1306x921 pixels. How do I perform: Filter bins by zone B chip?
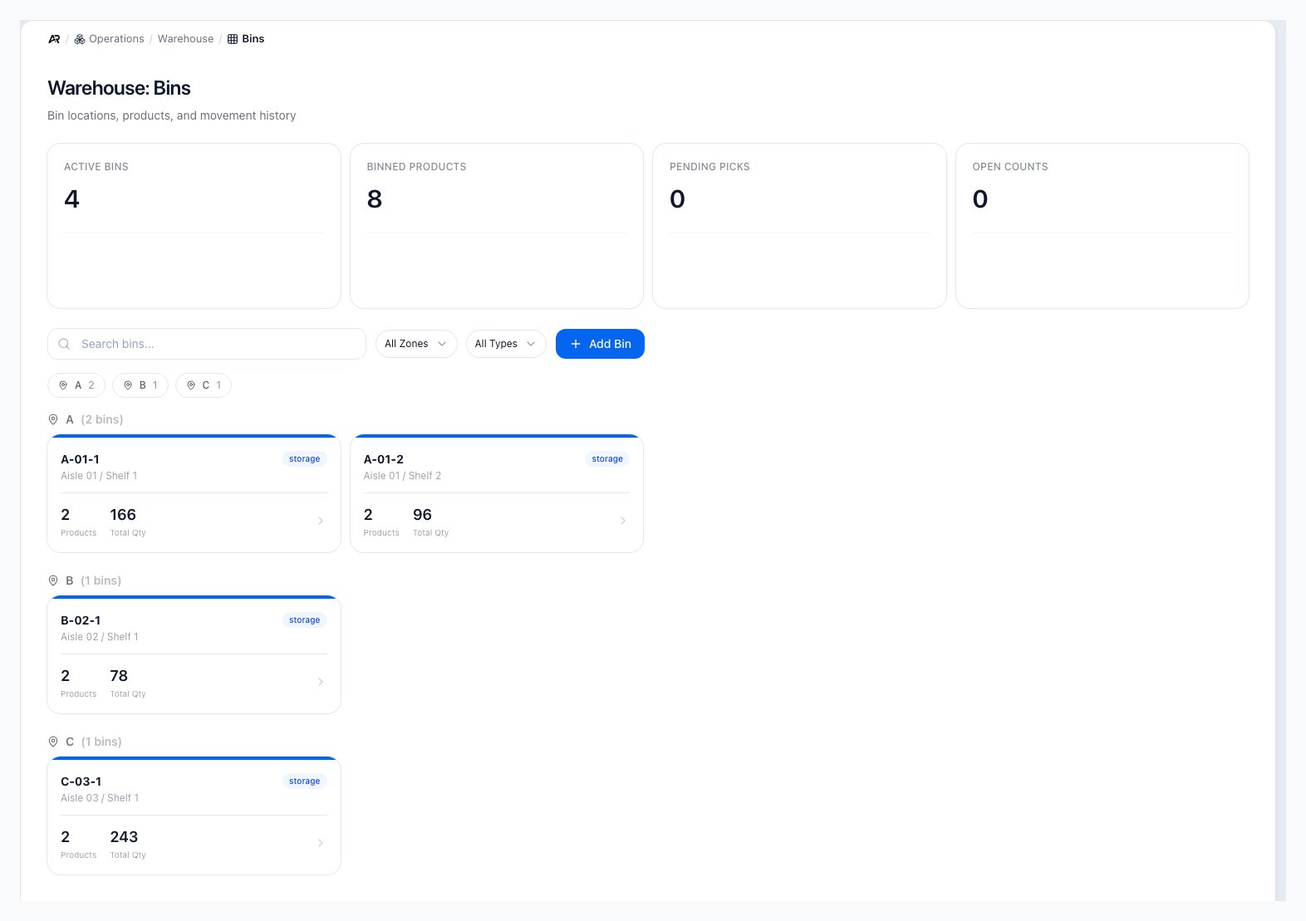[x=140, y=385]
